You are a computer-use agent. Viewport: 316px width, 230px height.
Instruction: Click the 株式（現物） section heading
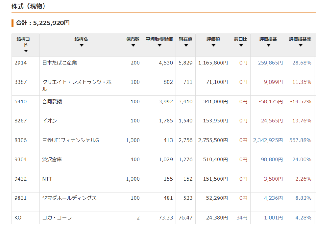tap(28, 6)
